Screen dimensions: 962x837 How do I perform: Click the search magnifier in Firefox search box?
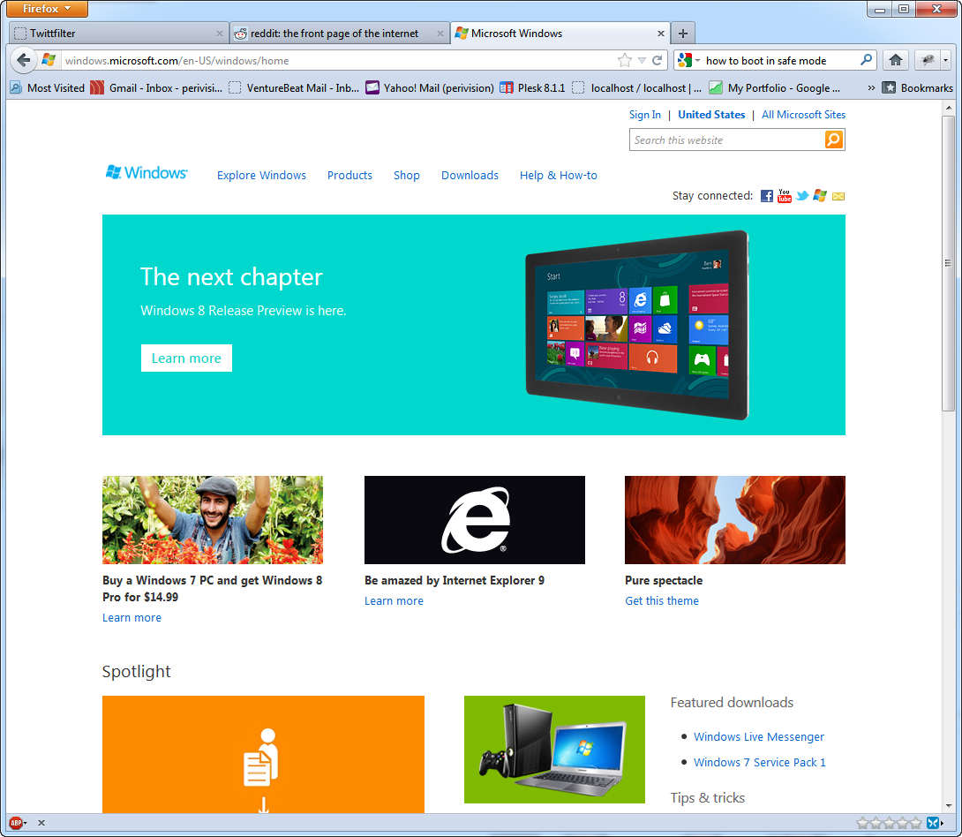(x=867, y=60)
